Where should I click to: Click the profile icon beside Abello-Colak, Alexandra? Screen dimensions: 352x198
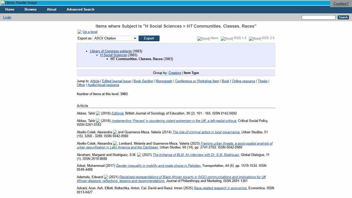[115, 132]
